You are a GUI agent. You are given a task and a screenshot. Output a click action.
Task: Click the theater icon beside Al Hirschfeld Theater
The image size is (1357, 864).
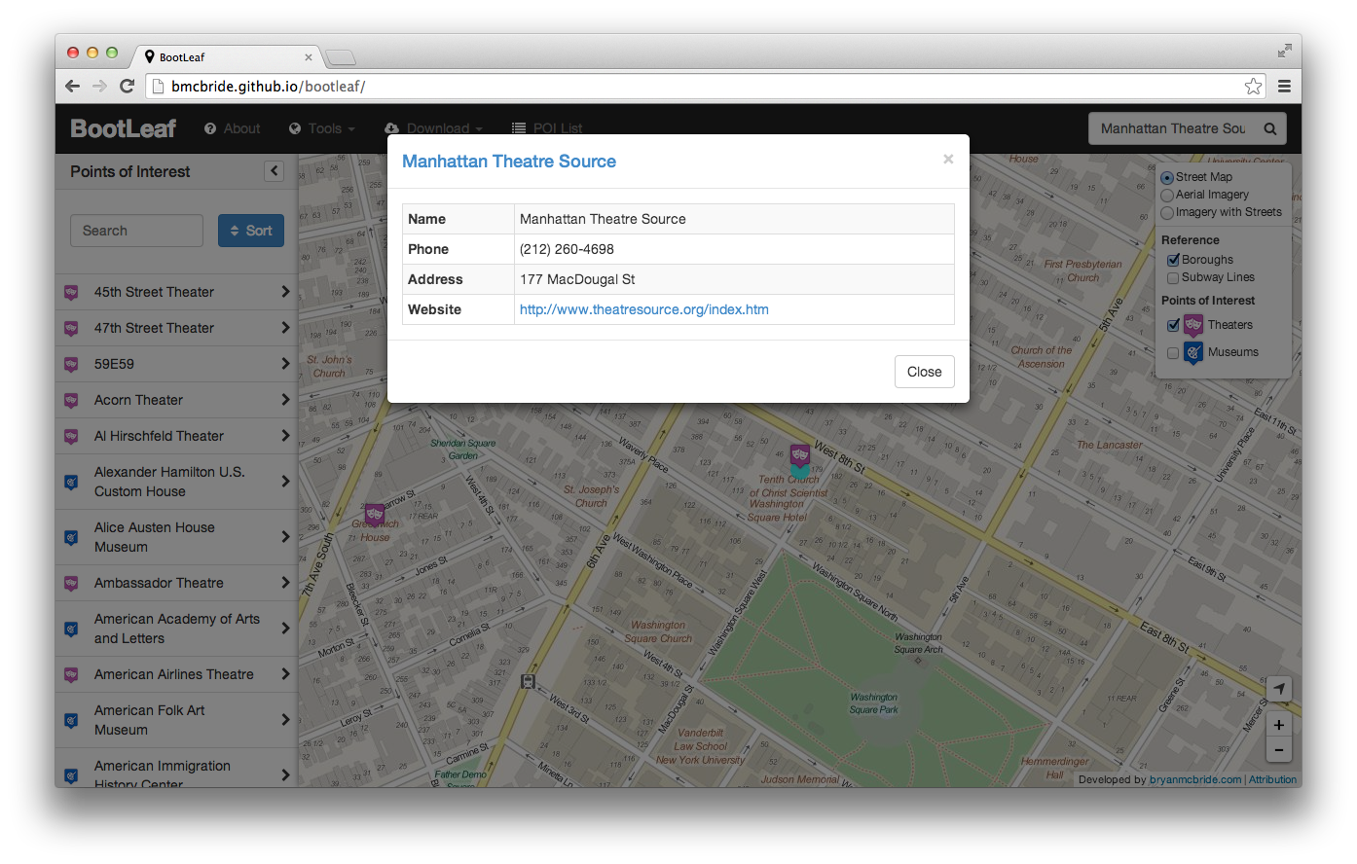pyautogui.click(x=71, y=437)
